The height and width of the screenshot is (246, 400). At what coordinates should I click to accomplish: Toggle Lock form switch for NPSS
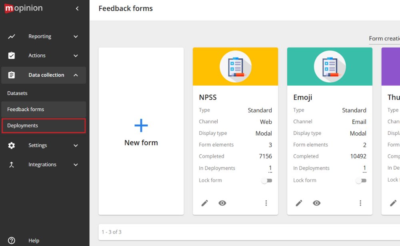tap(267, 180)
